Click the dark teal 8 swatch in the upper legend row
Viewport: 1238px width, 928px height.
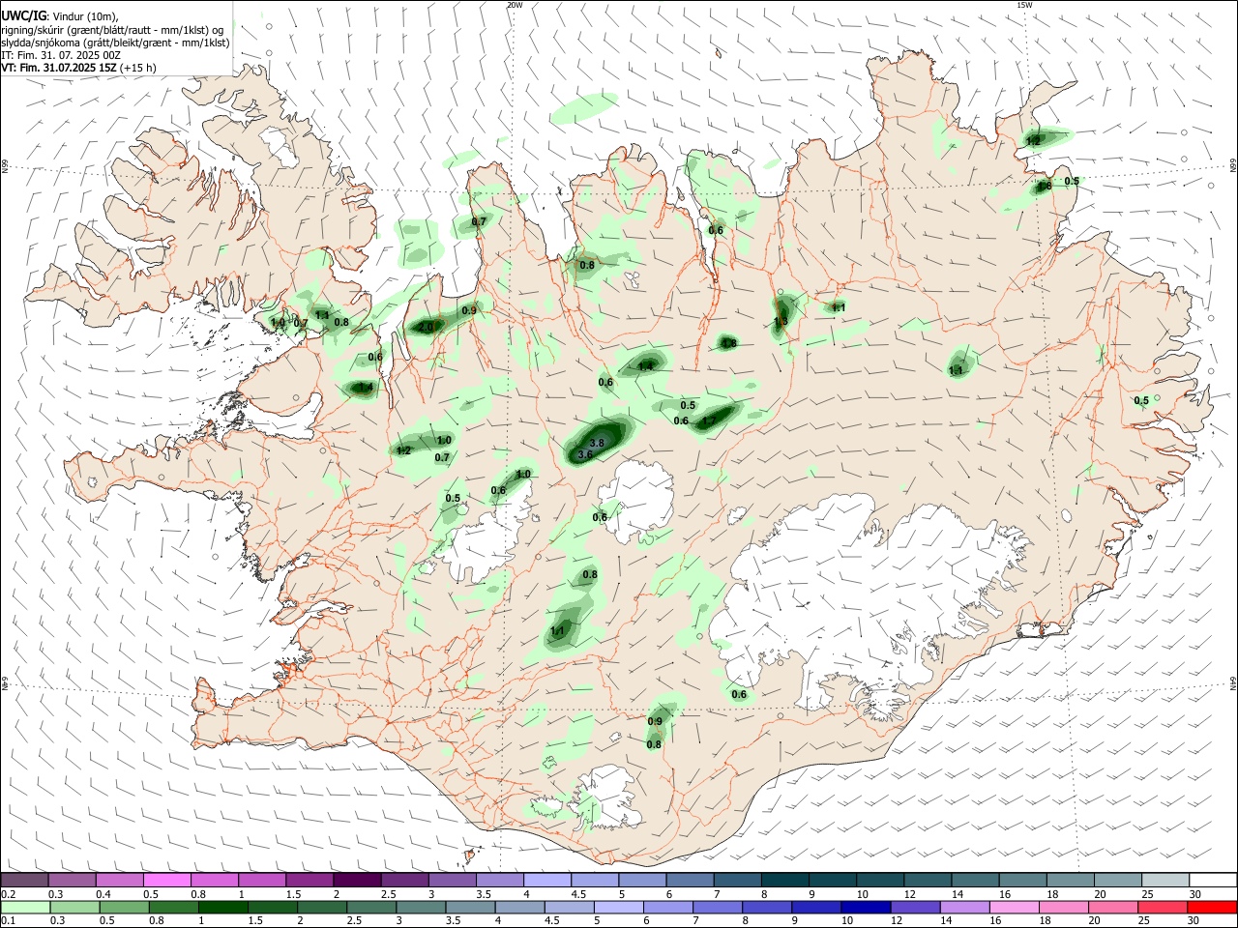tap(785, 880)
